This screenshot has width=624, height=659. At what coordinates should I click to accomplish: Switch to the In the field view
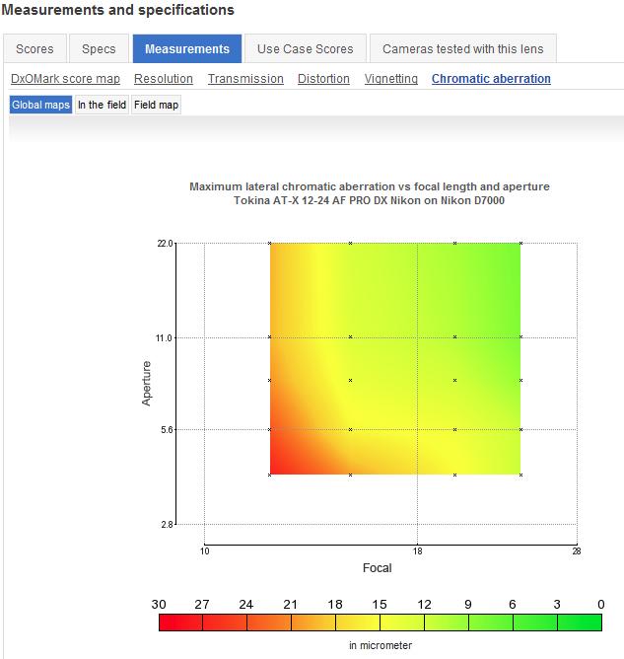point(103,105)
